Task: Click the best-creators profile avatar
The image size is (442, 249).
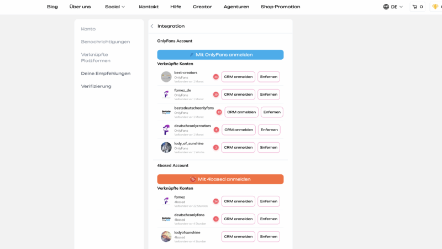Action: (166, 77)
